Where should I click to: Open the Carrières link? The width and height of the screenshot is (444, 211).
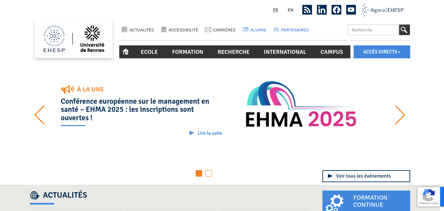coord(220,30)
